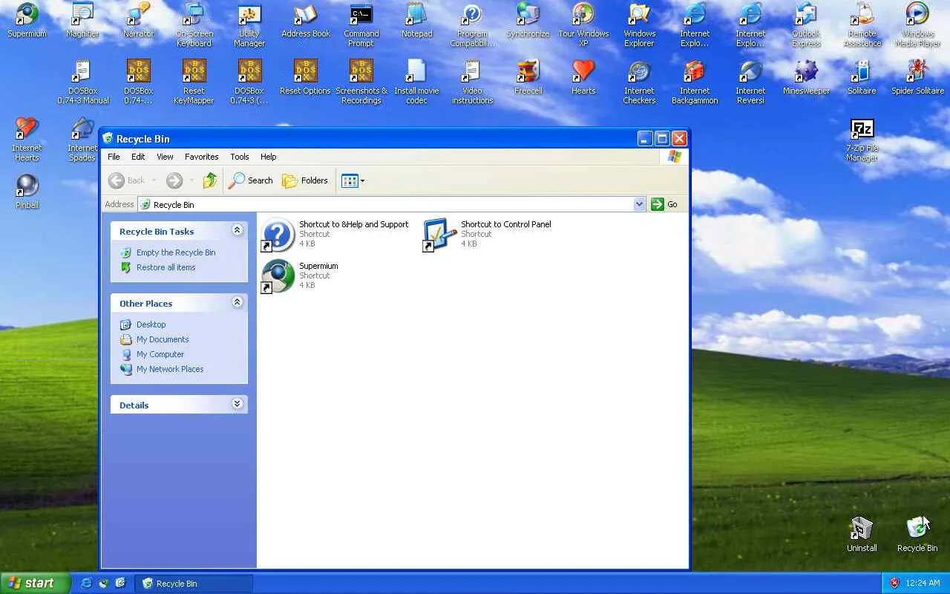Select the Tour Windows XP desktop icon
Viewport: 950px width, 594px height.
[x=583, y=25]
